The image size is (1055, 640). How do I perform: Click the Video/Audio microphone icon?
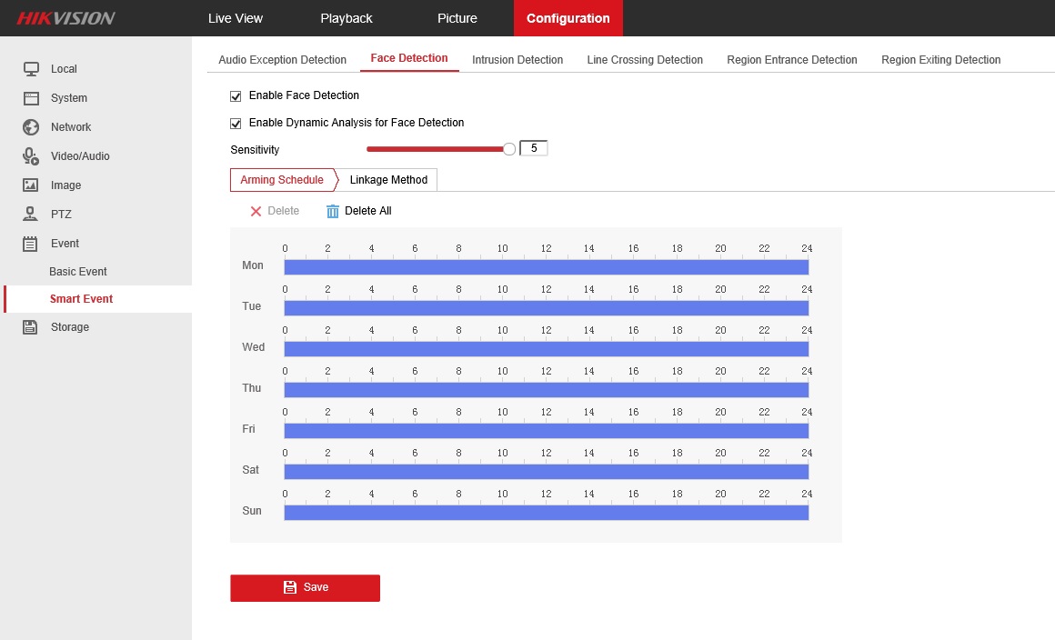click(x=31, y=156)
